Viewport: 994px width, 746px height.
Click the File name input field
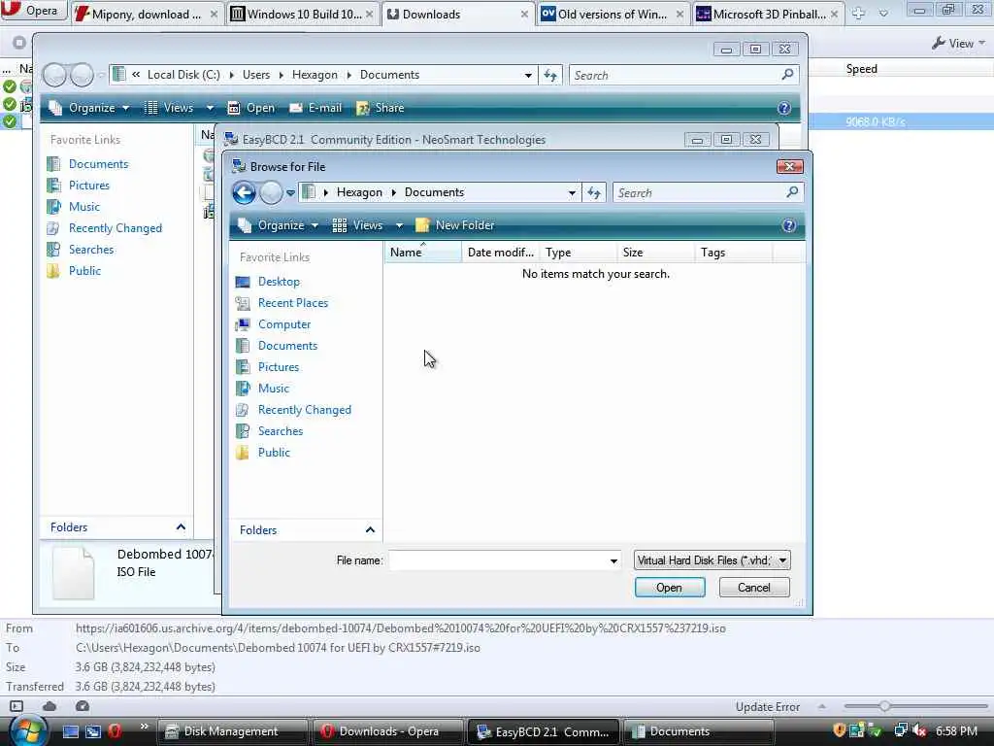498,560
